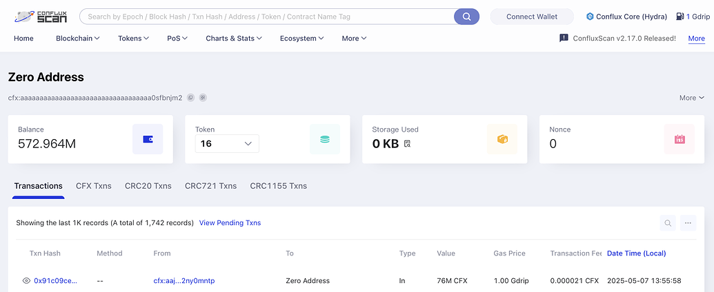Click the announcement notice icon

pyautogui.click(x=564, y=38)
